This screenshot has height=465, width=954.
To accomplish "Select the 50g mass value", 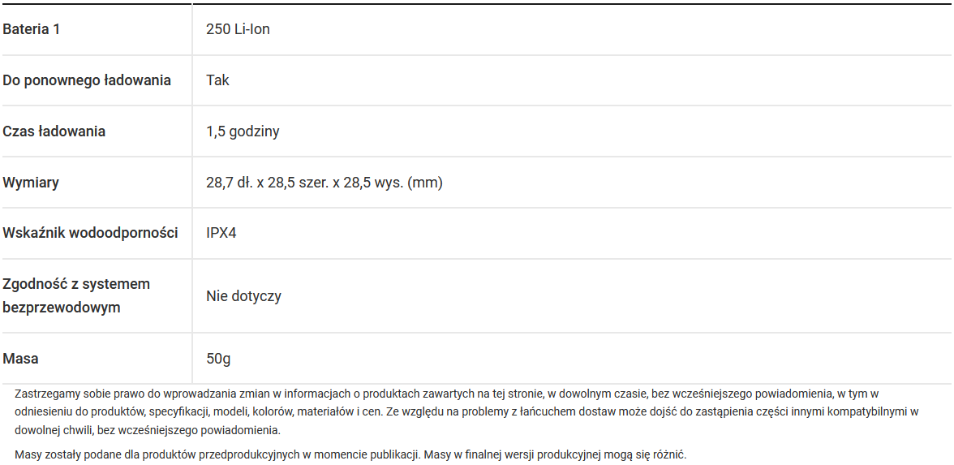I will point(218,359).
